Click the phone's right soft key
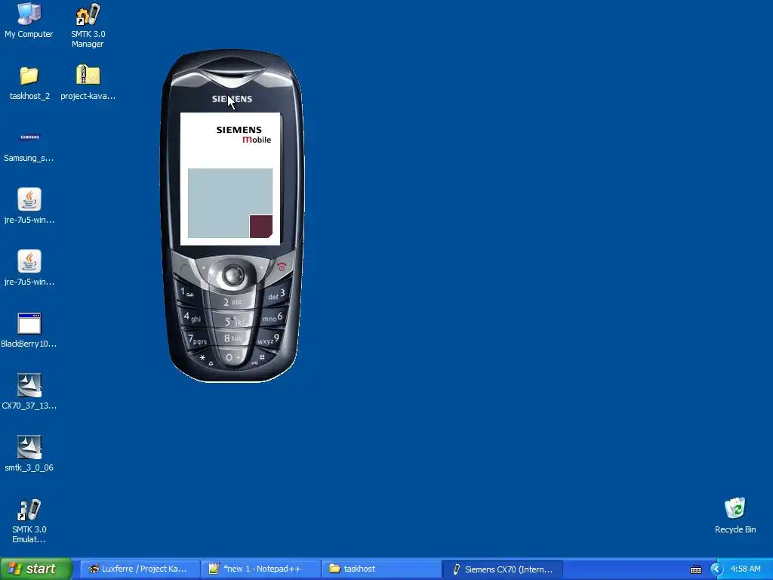 [262, 267]
